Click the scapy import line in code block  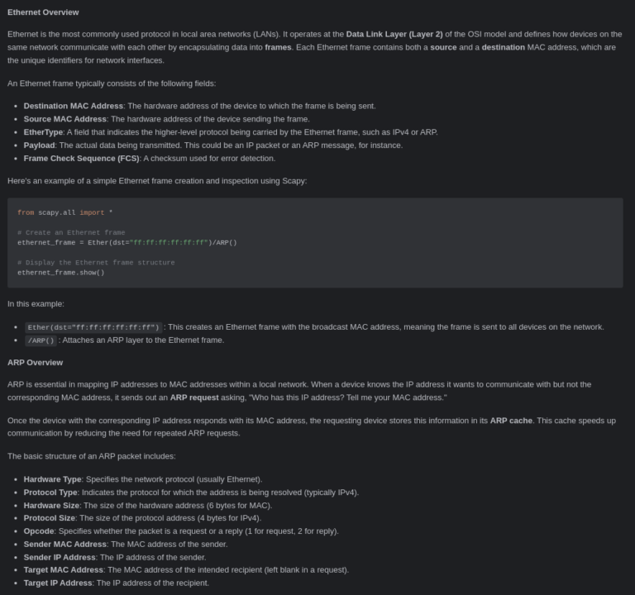tap(64, 212)
